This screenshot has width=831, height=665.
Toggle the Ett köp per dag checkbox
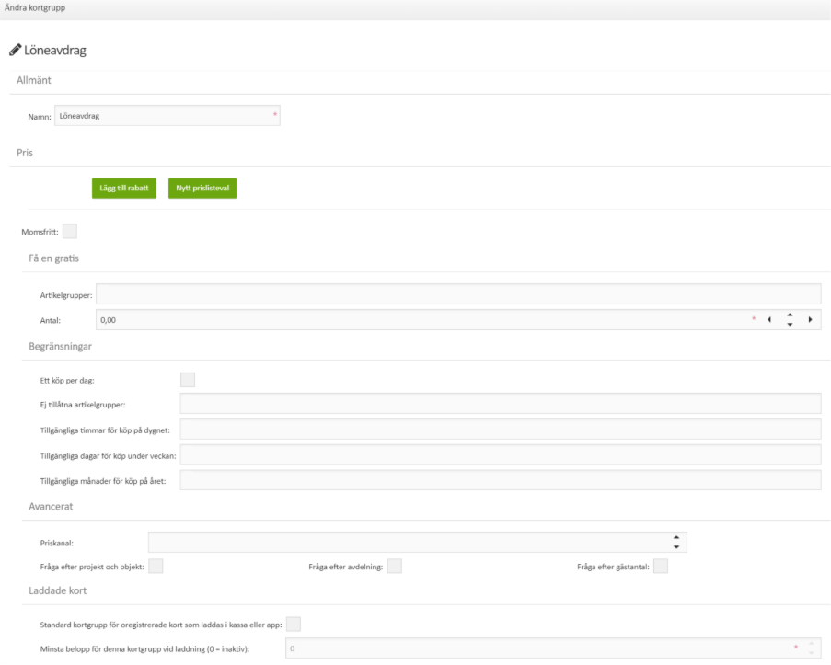coord(189,377)
